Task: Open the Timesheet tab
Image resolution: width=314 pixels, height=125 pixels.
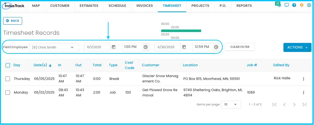Action: [172, 6]
